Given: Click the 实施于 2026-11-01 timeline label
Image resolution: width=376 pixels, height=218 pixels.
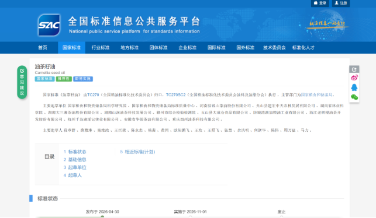Looking at the screenshot, I should coord(190,212).
